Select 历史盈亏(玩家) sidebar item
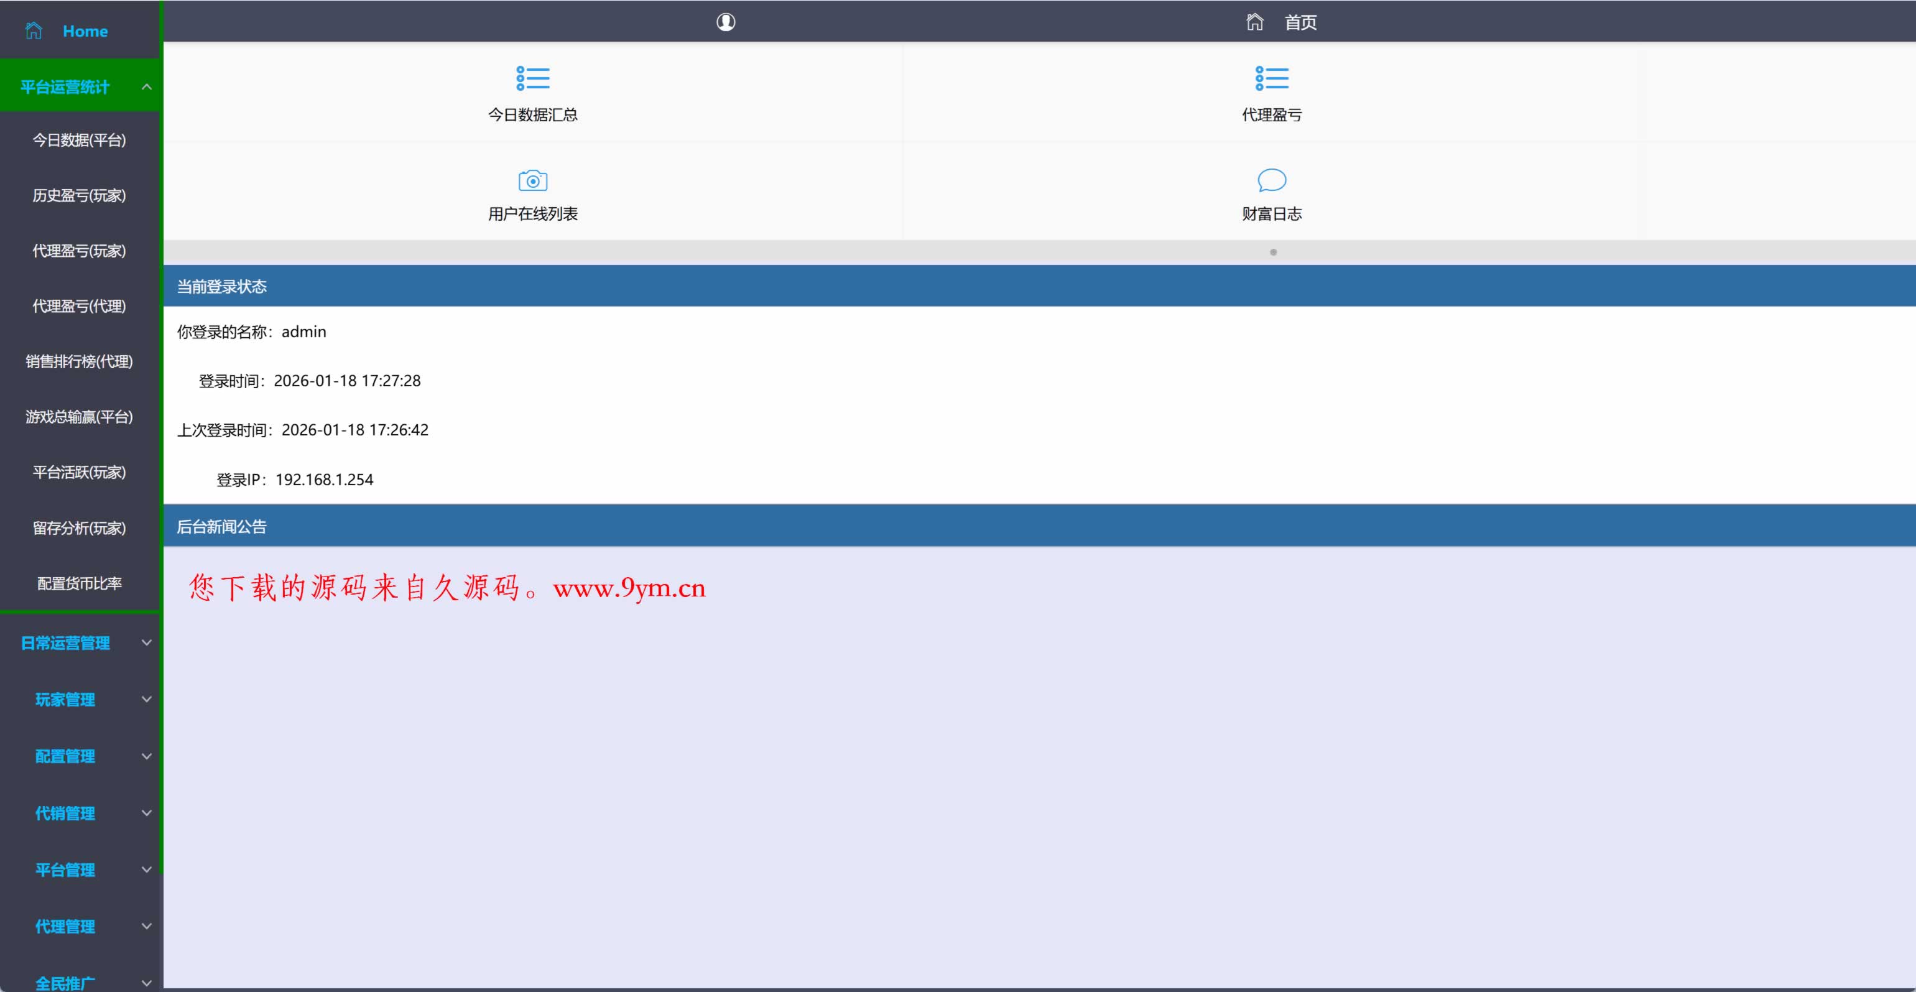The image size is (1916, 992). 79,195
